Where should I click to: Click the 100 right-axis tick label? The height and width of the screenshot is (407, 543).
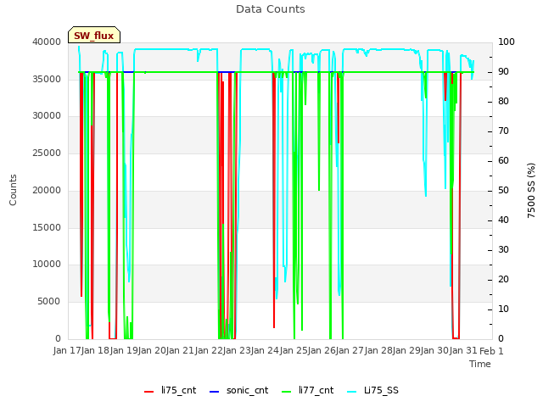click(507, 42)
